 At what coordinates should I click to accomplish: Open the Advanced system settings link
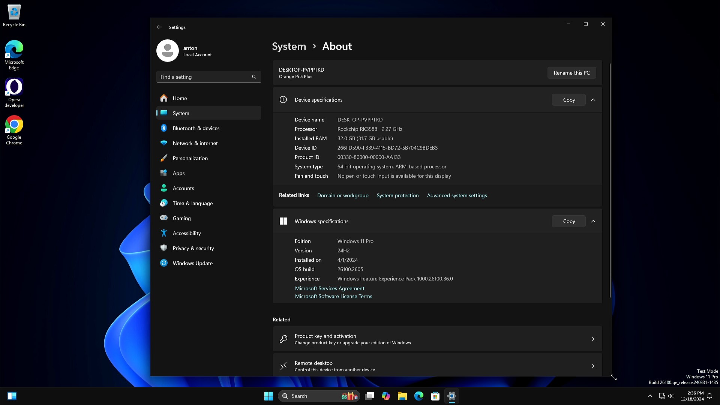coord(457,195)
